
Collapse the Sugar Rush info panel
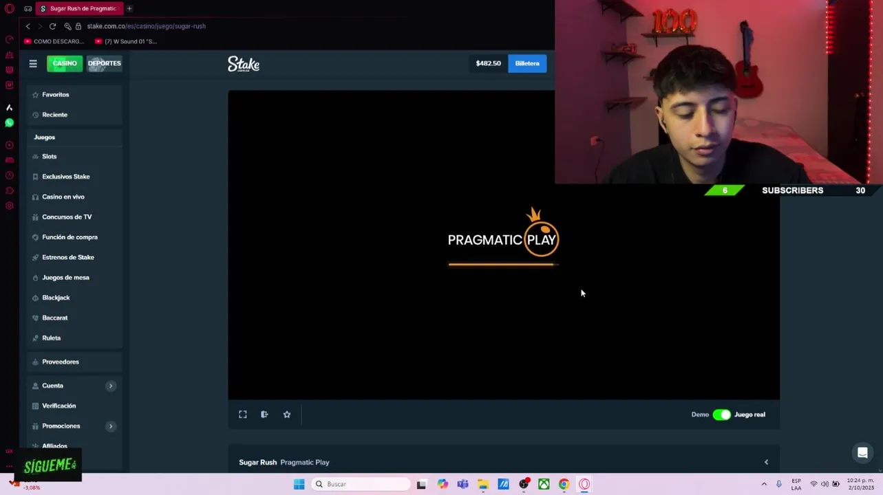[x=766, y=462]
